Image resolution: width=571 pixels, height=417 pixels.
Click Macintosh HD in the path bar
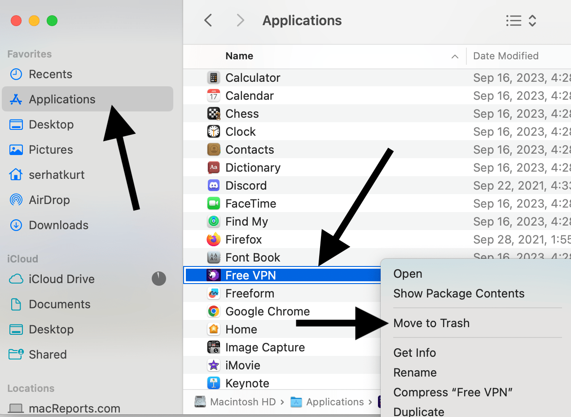[236, 402]
